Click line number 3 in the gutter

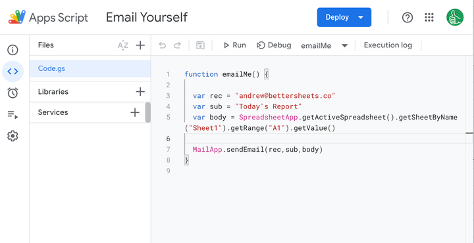pyautogui.click(x=169, y=96)
